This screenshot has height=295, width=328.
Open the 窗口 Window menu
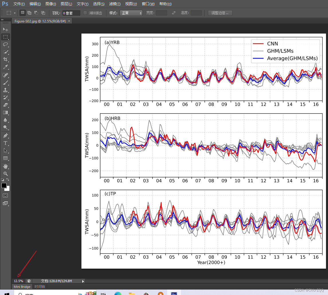148,4
